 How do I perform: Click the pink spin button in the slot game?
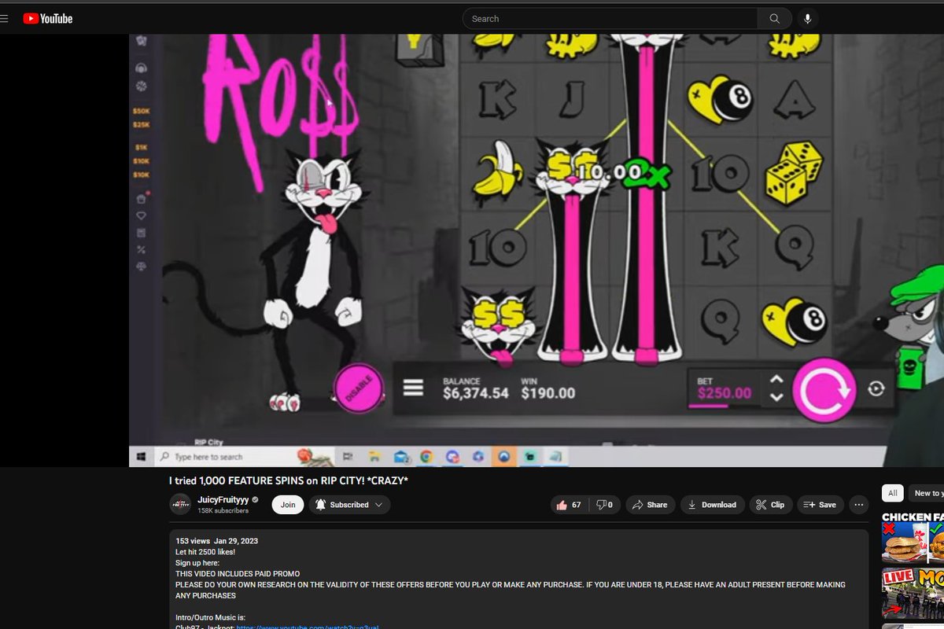824,388
